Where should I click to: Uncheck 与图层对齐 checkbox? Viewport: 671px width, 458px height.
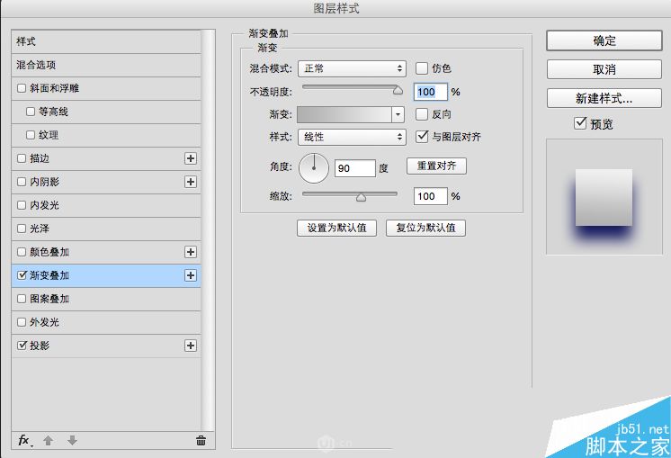point(422,137)
